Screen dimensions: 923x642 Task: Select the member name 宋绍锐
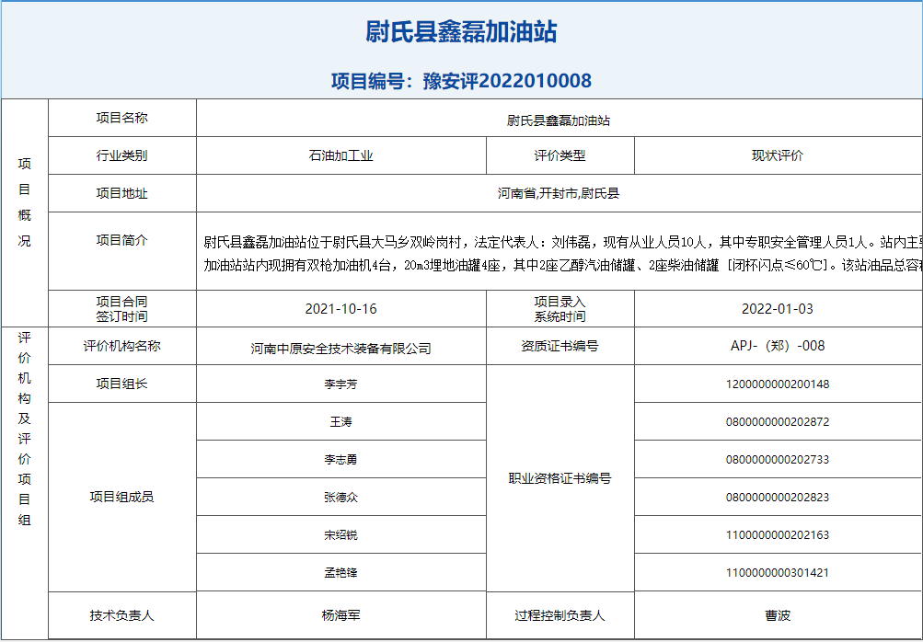coord(340,535)
